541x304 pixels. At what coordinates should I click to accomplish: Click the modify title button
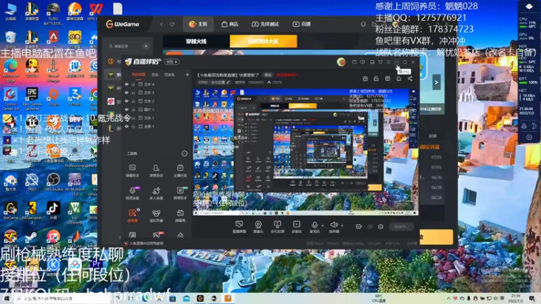[268, 75]
